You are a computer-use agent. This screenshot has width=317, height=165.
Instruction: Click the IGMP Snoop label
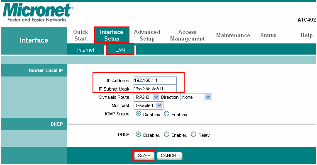pos(118,114)
